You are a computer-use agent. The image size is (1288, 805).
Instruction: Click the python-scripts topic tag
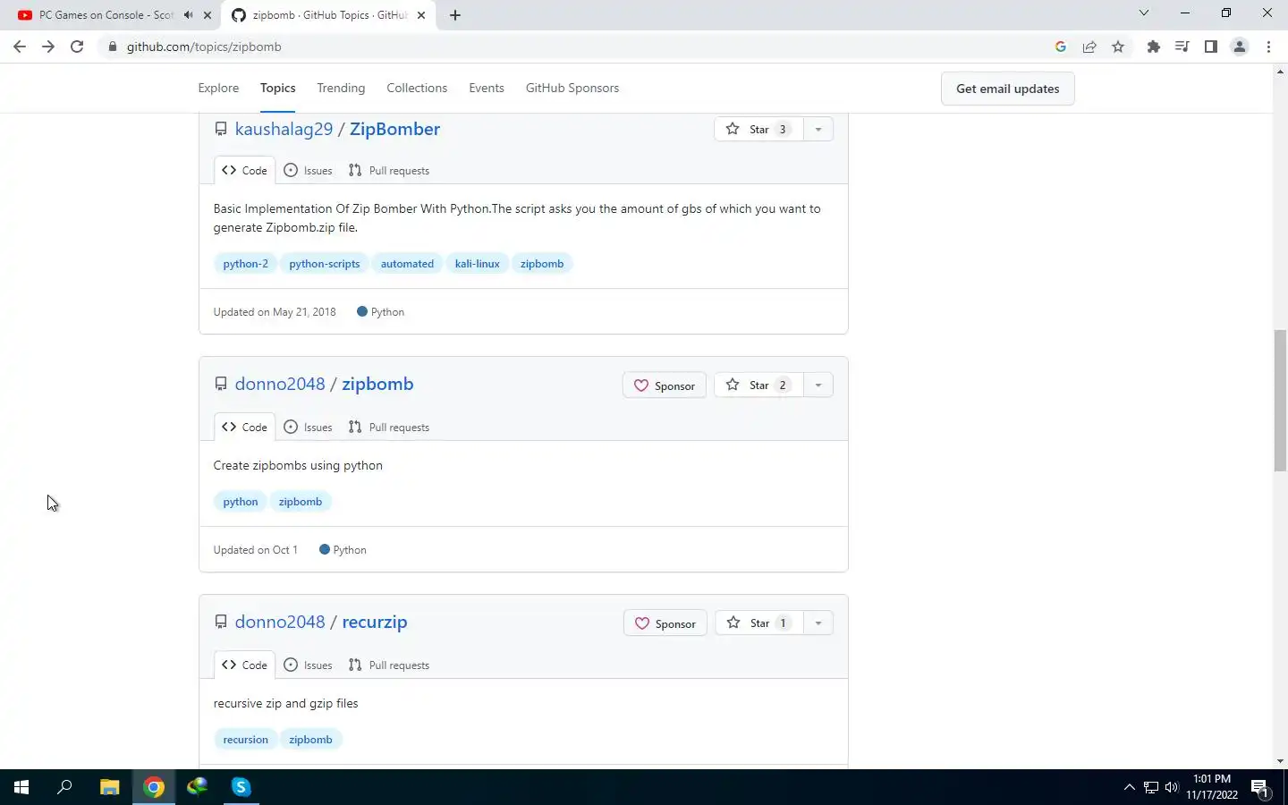[325, 264]
